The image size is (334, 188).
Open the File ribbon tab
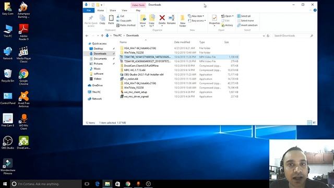tap(89, 10)
